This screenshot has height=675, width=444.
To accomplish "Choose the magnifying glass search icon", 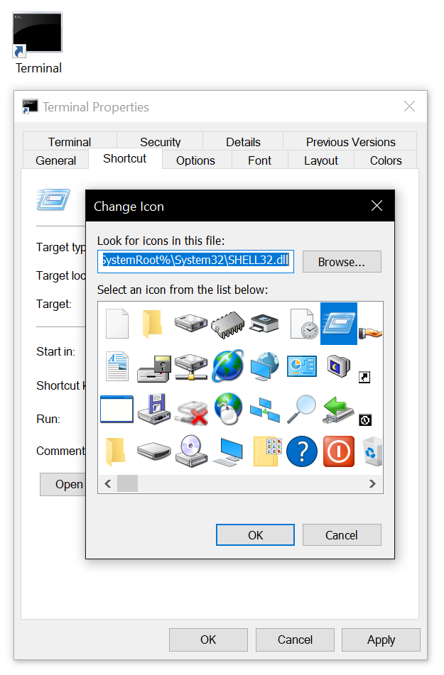I will pos(301,410).
